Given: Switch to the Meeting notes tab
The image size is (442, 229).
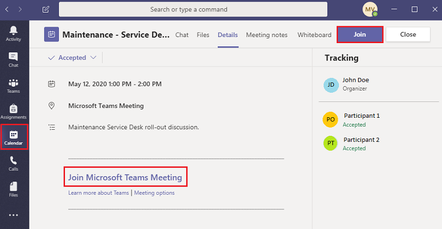Looking at the screenshot, I should tap(266, 35).
